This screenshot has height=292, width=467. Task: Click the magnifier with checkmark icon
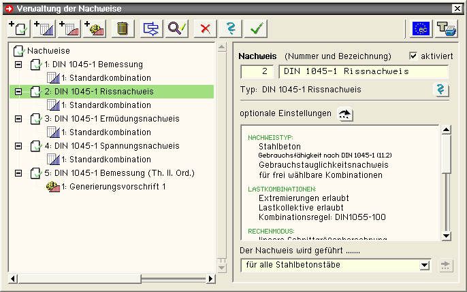pos(177,29)
